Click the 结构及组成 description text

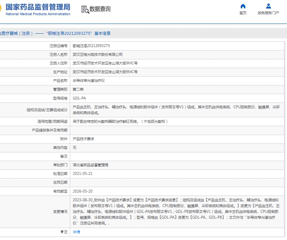pos(176,110)
